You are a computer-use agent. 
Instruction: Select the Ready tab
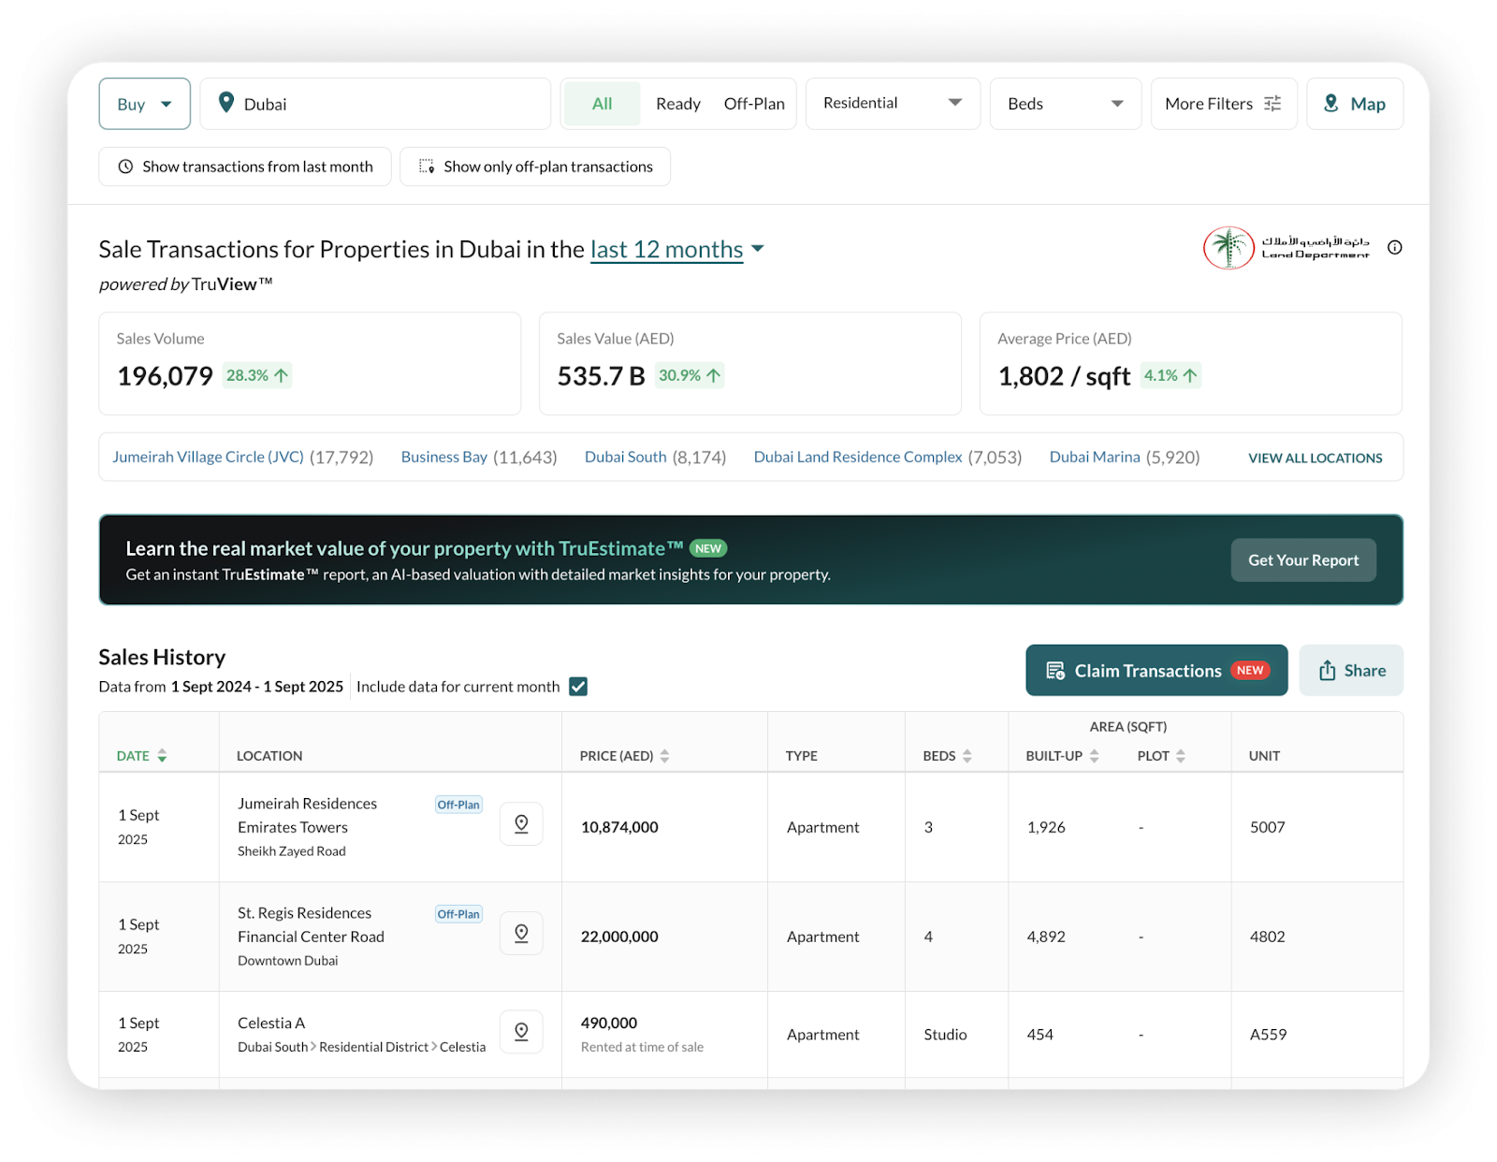[677, 103]
